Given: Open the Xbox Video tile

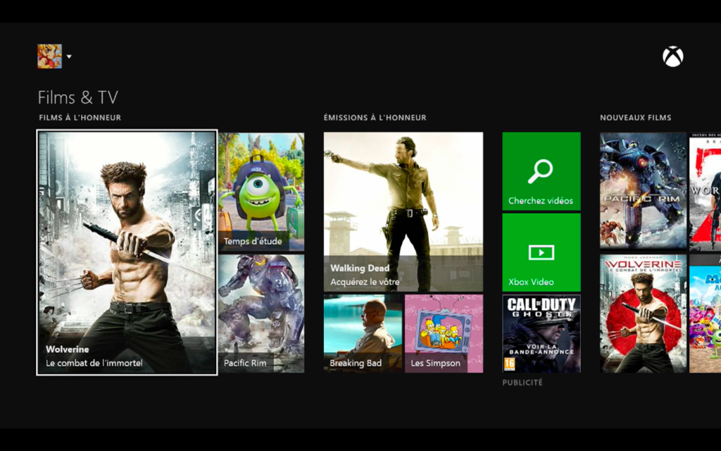Looking at the screenshot, I should (541, 252).
